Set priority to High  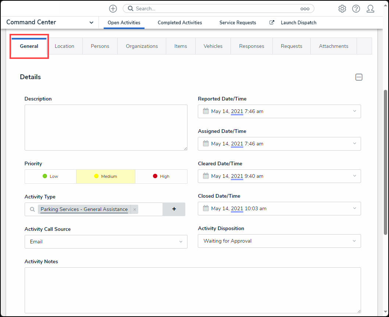[x=161, y=176]
